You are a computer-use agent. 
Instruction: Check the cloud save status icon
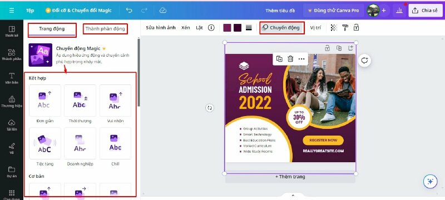[x=162, y=11]
